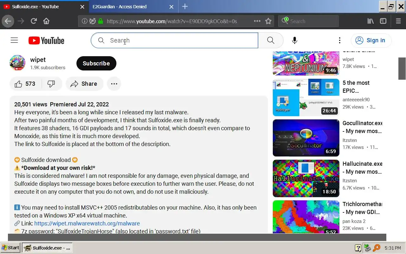The image size is (406, 254).
Task: Click the 1.9K subscribers text
Action: pyautogui.click(x=48, y=68)
